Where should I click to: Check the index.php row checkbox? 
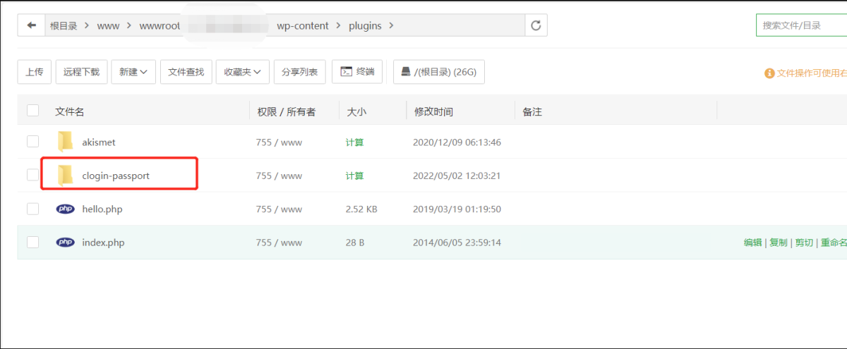(32, 243)
